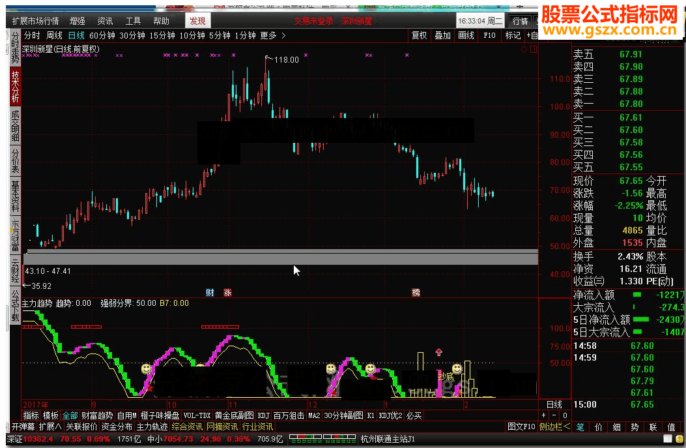Click the 复权 button
The width and height of the screenshot is (686, 448).
(419, 35)
